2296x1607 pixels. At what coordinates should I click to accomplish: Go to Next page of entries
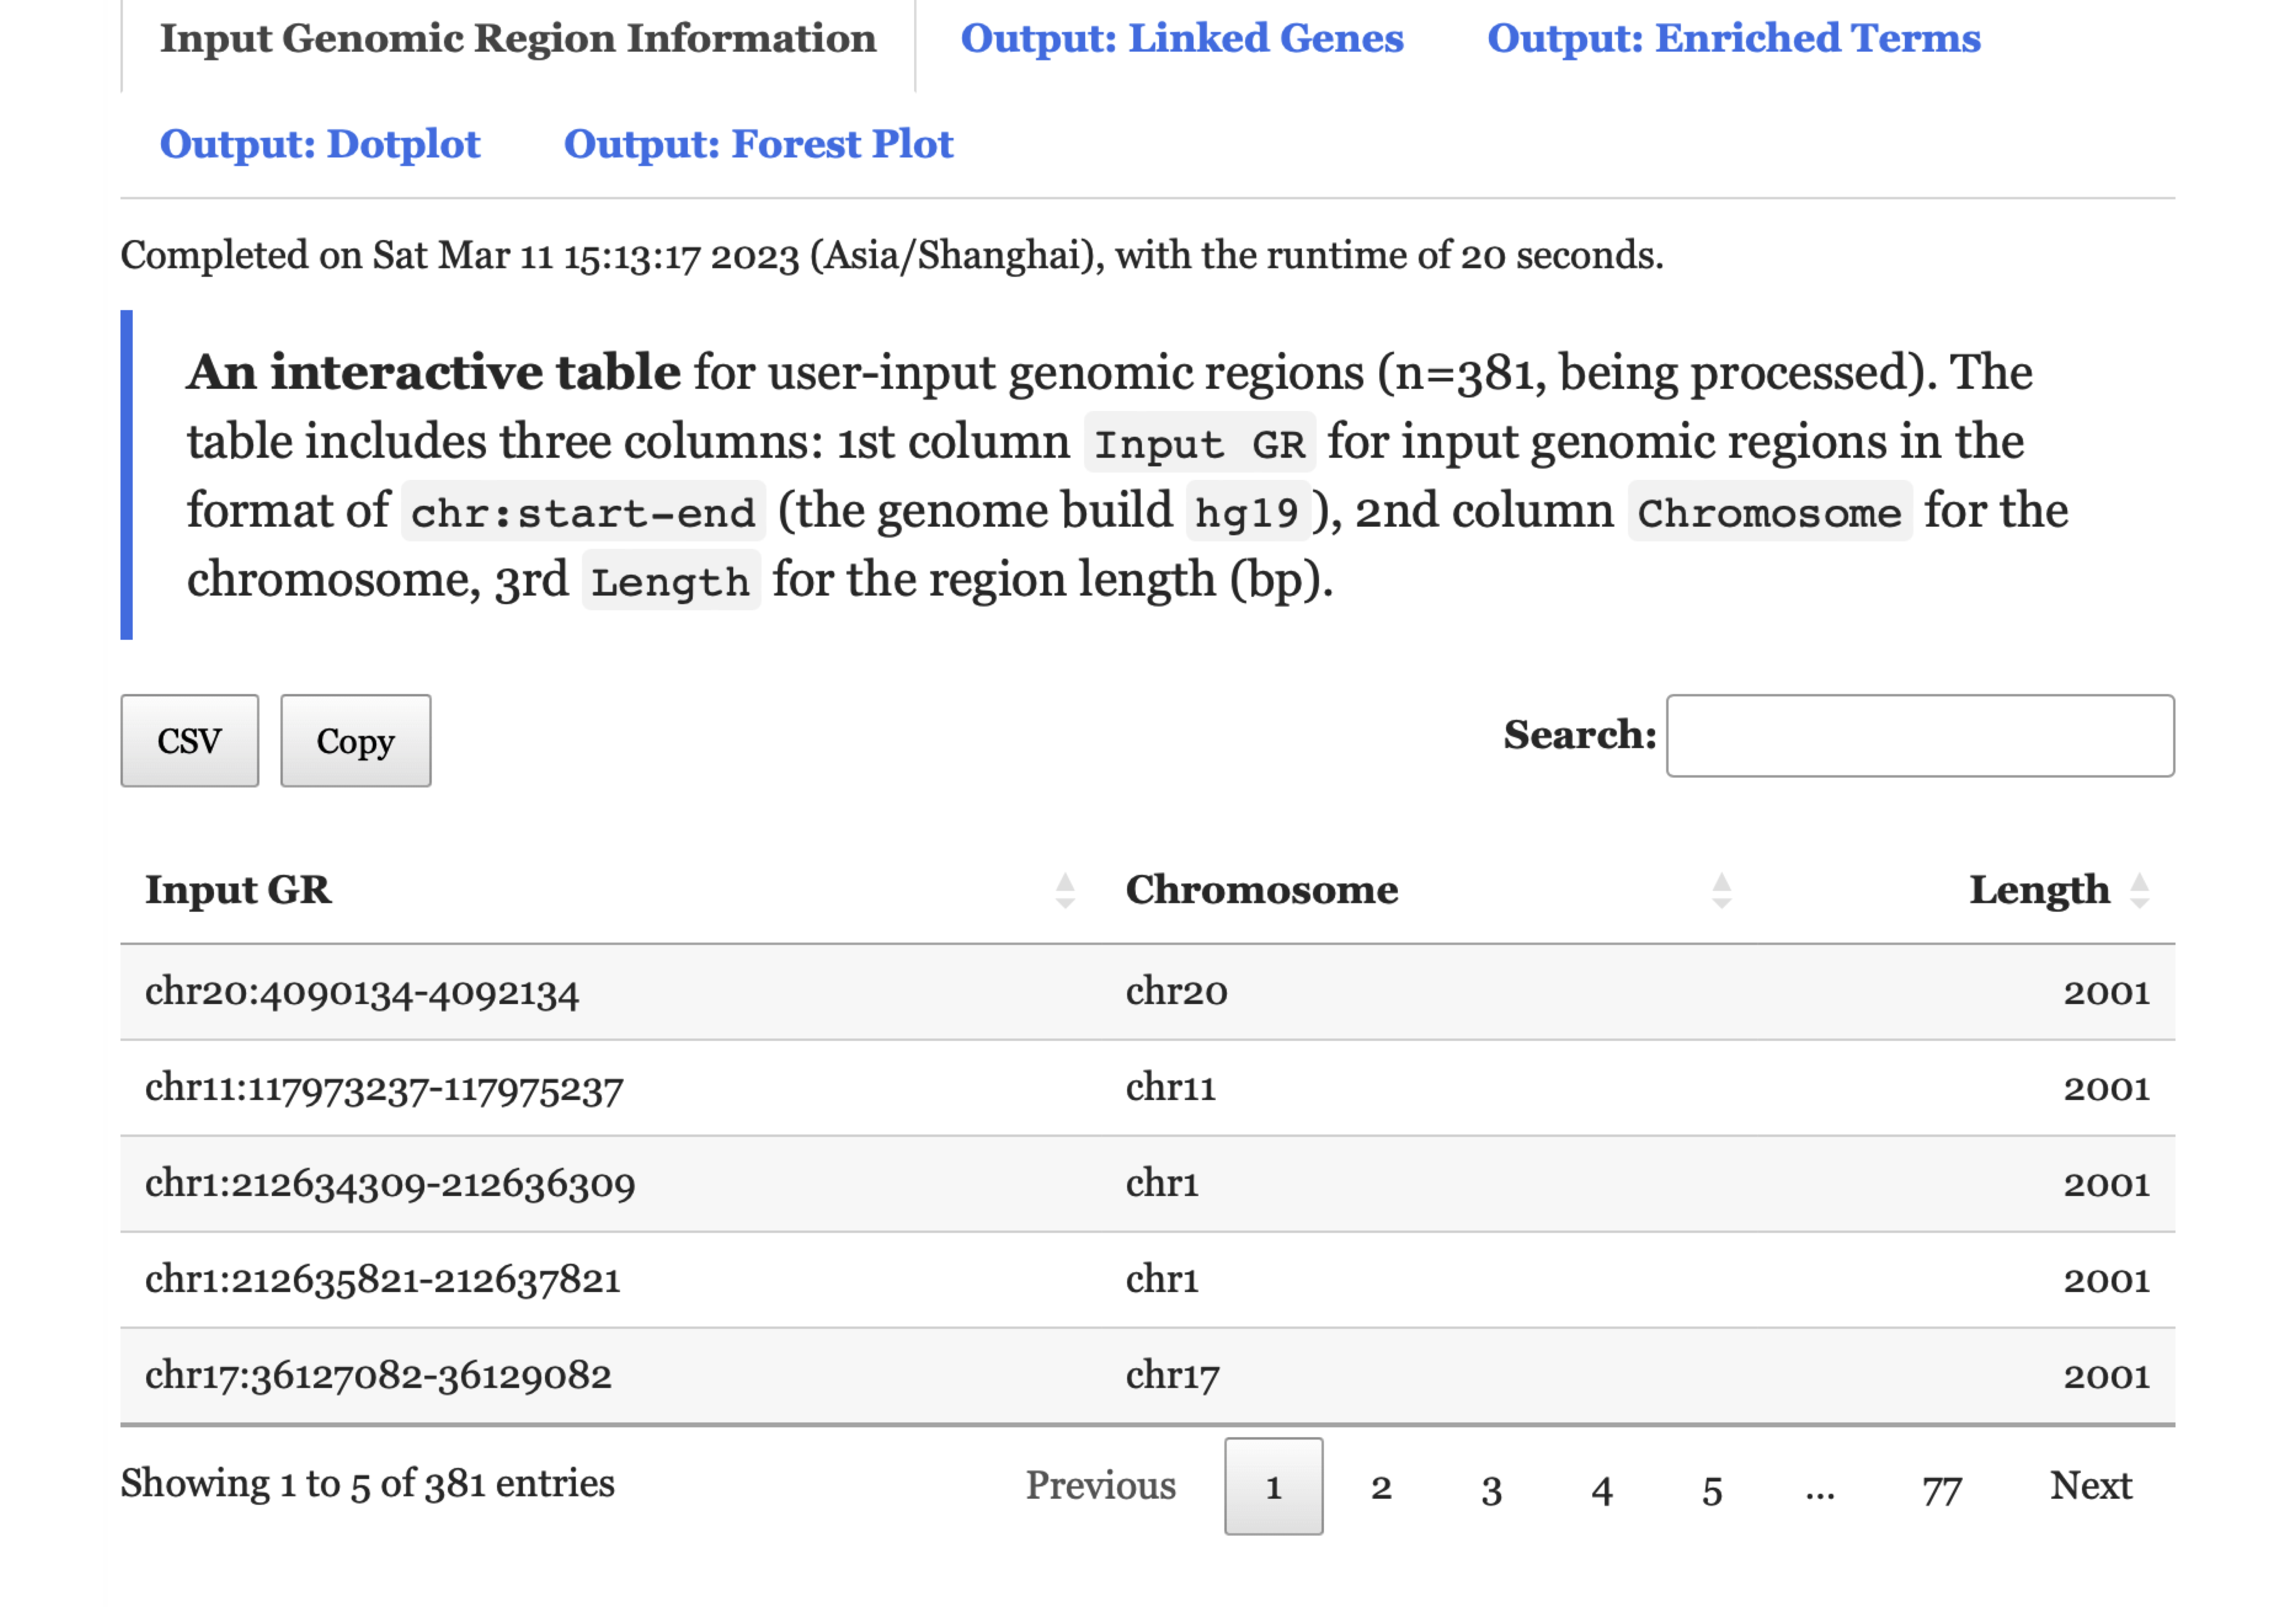(2090, 1485)
